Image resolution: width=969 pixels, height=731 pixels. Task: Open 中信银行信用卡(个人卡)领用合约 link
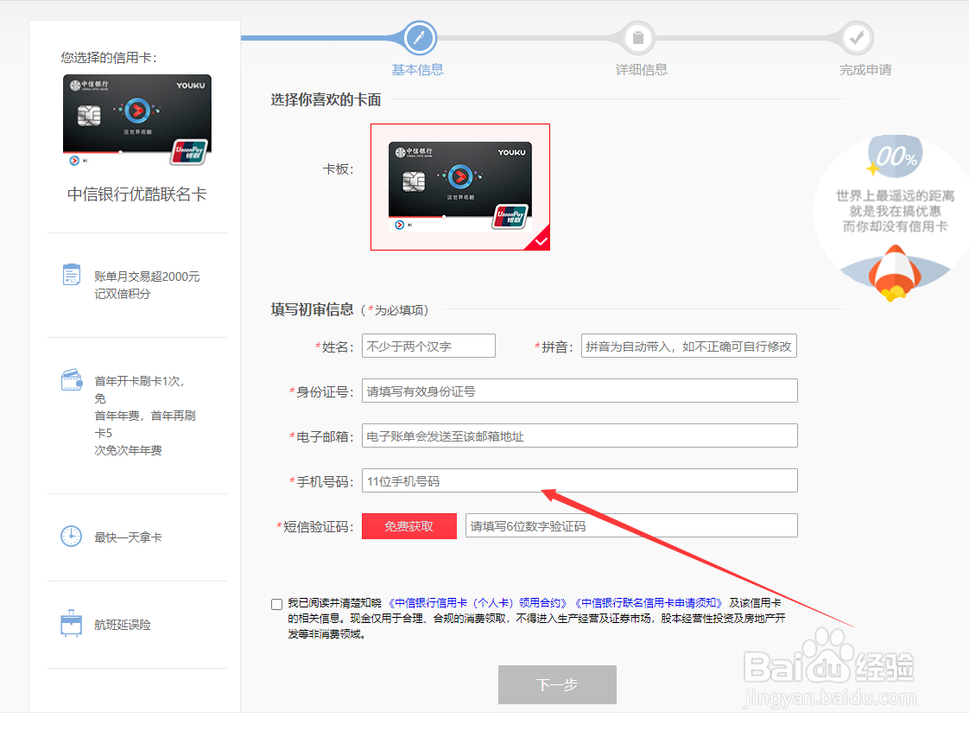(x=477, y=603)
